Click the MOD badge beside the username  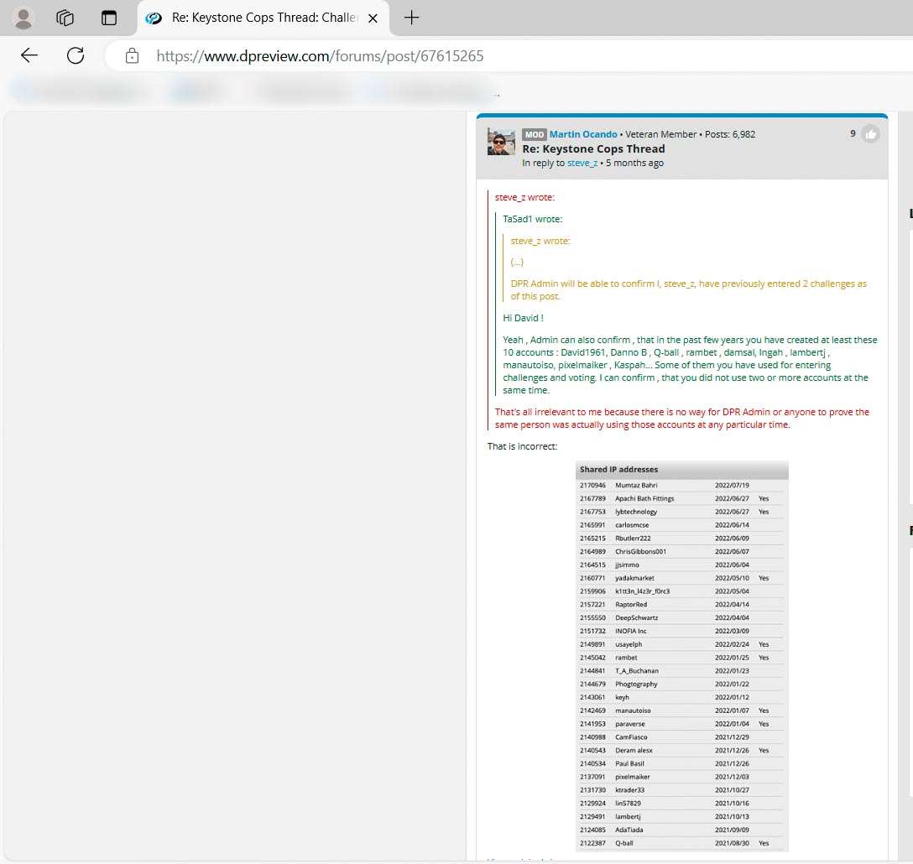[534, 134]
